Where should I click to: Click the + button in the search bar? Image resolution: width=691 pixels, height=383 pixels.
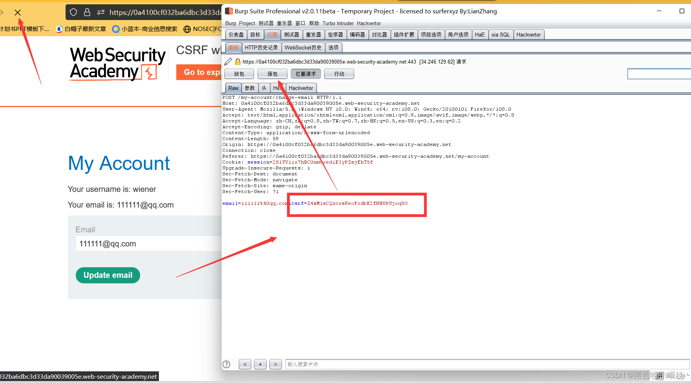pyautogui.click(x=260, y=364)
